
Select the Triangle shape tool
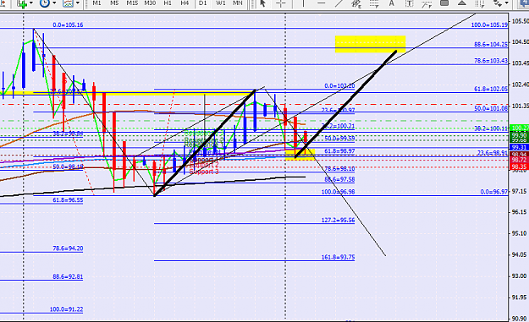coord(462,3)
